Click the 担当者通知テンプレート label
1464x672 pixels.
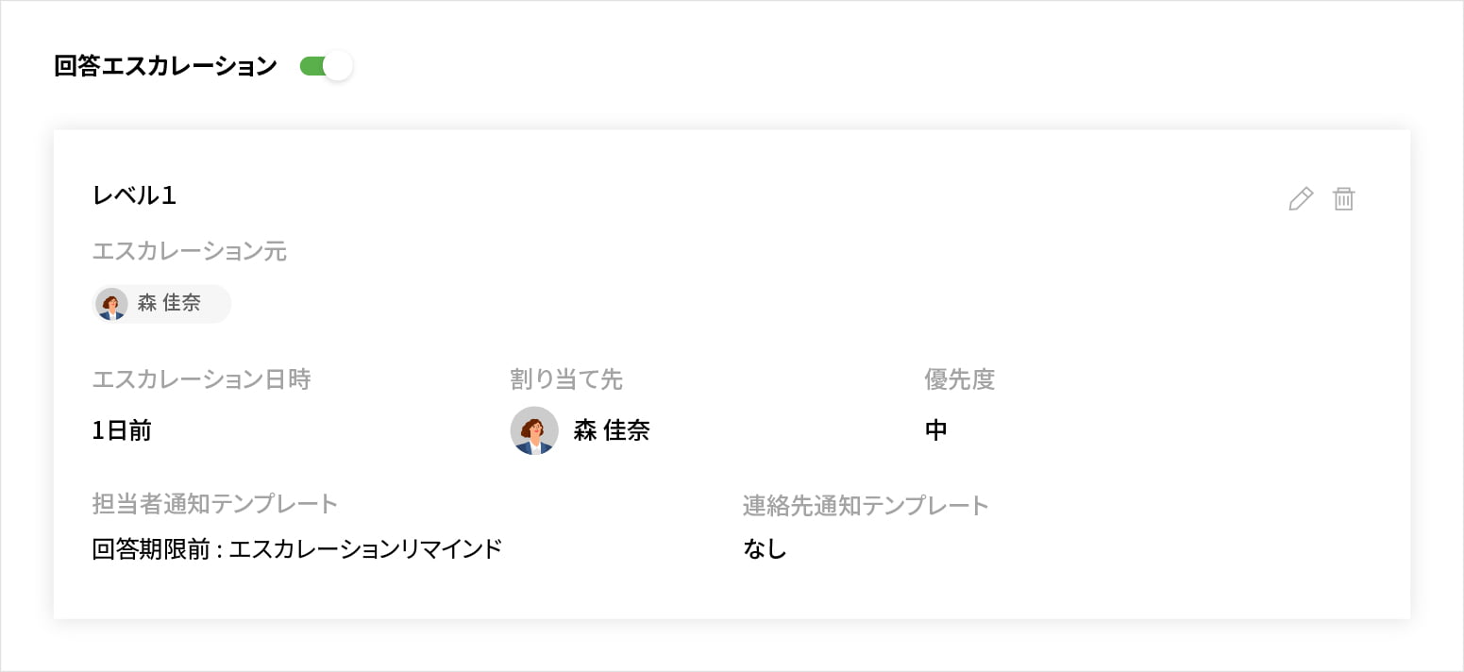click(x=215, y=504)
